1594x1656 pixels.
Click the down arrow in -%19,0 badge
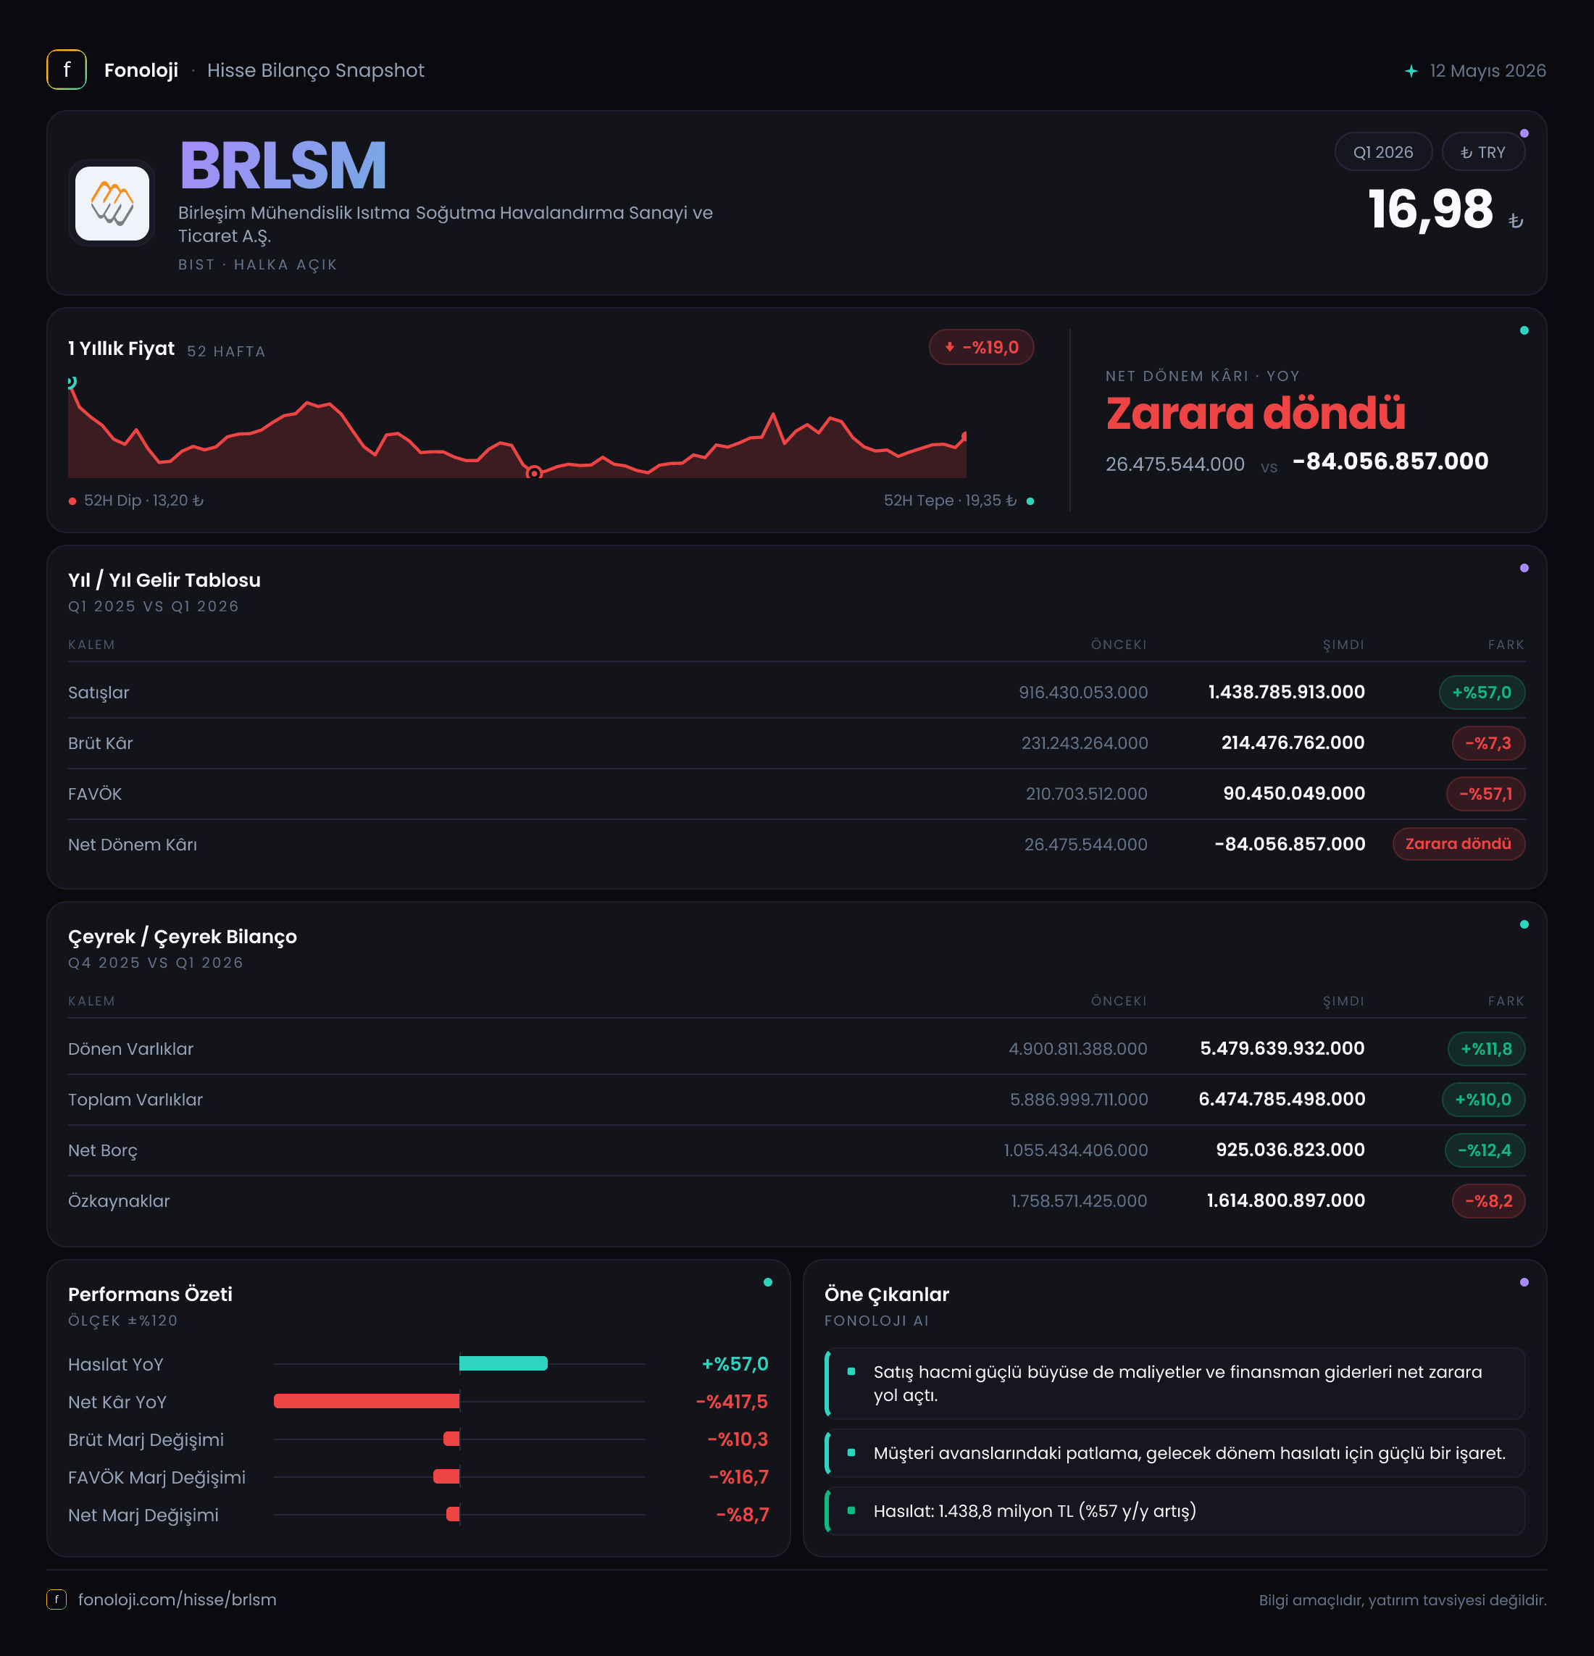pos(949,347)
